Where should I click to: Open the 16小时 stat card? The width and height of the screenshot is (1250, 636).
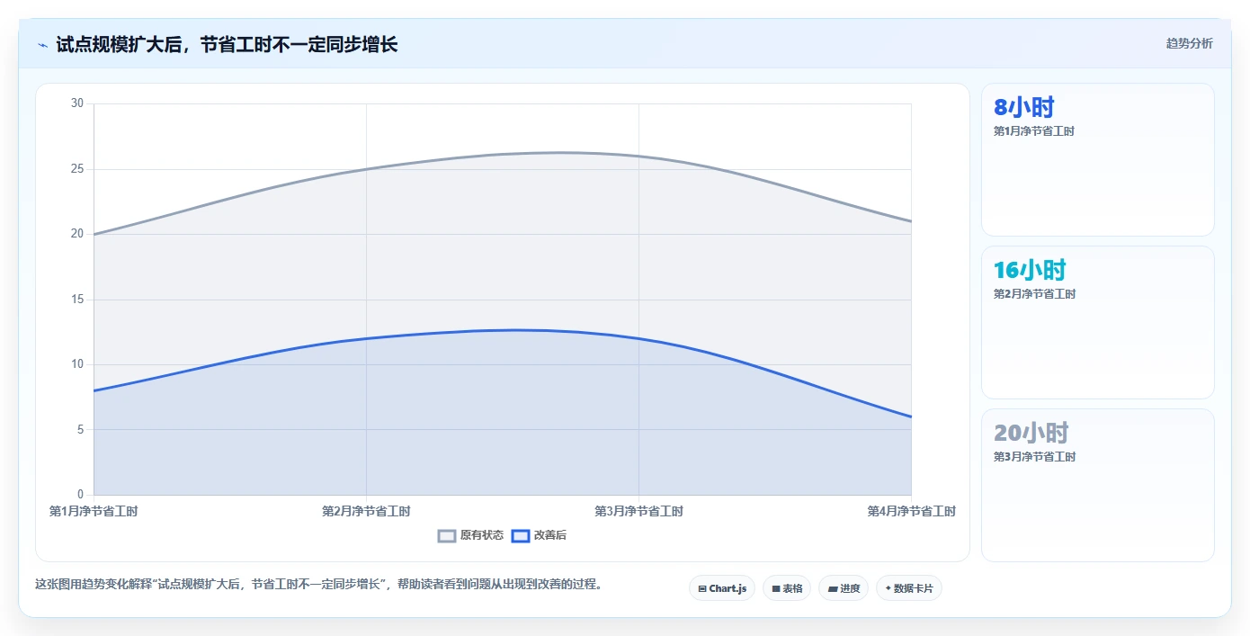(1098, 322)
